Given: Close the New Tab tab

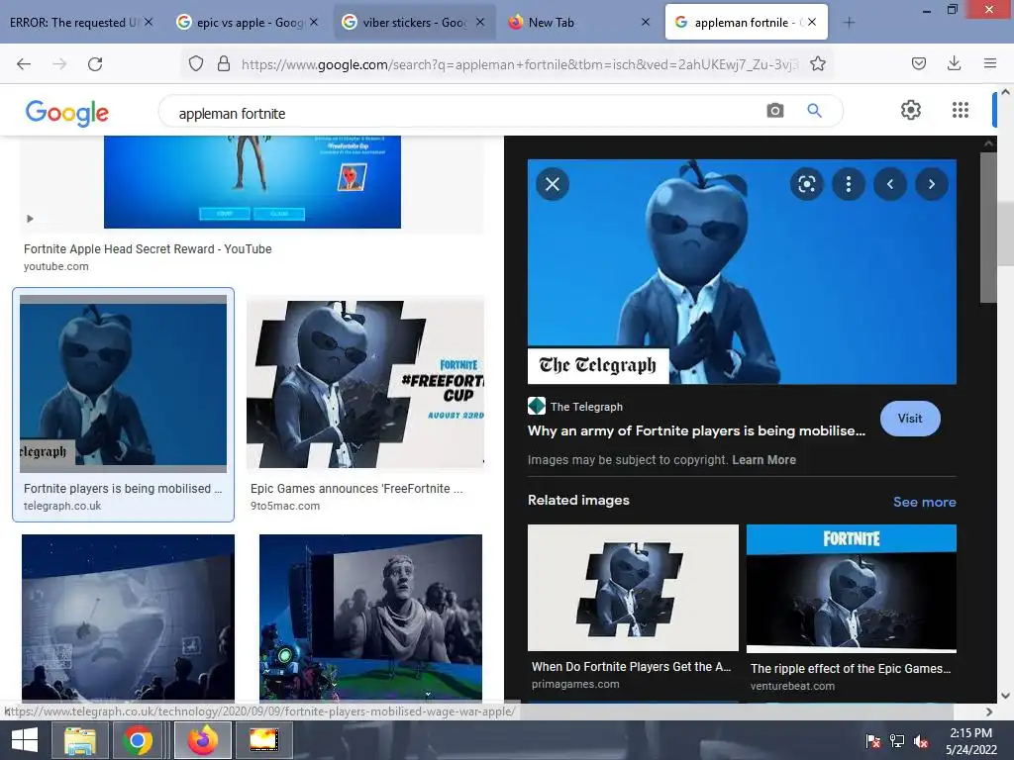Looking at the screenshot, I should click(x=646, y=22).
